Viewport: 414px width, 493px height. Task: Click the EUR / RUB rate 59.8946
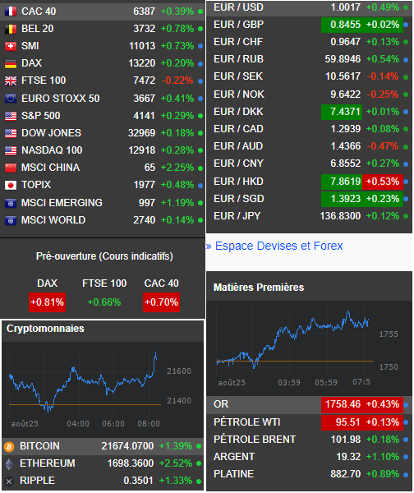pyautogui.click(x=343, y=59)
